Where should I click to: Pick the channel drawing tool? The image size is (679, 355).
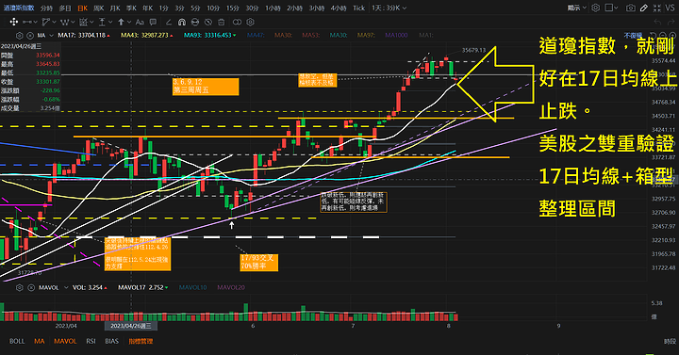pyautogui.click(x=46, y=22)
